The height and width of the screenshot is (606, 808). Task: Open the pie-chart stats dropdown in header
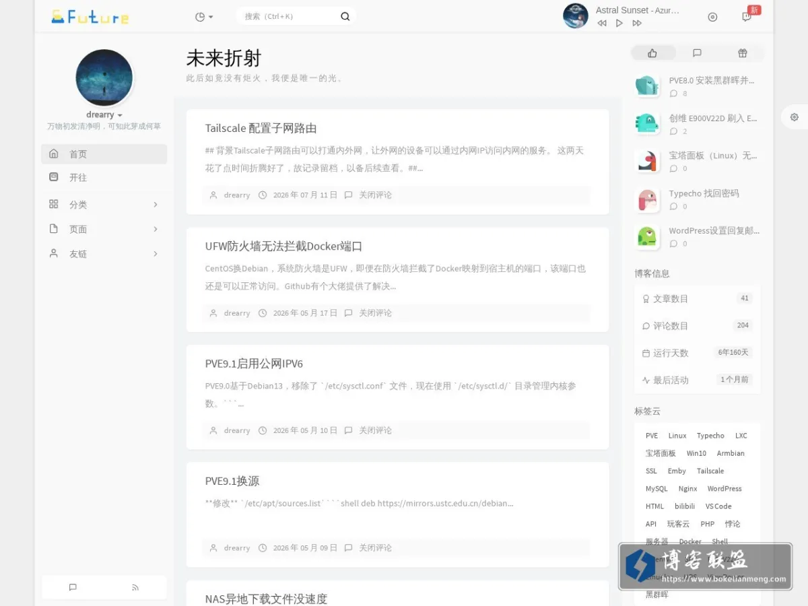(x=203, y=17)
